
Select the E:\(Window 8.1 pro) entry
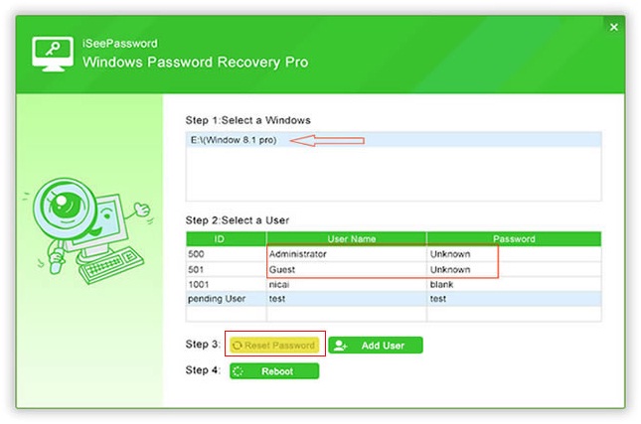tap(234, 140)
